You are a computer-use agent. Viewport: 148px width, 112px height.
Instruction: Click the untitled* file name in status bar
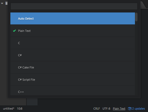(9, 109)
